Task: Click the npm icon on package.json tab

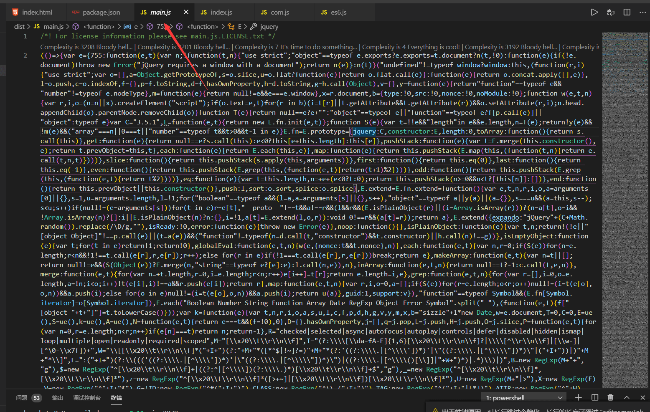Action: coord(76,12)
